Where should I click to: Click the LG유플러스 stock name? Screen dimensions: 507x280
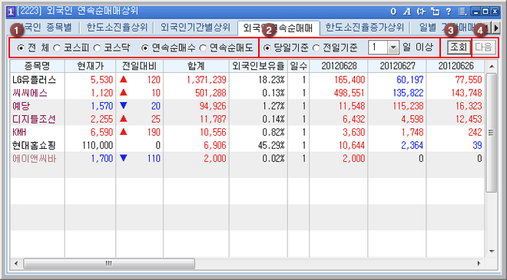(34, 80)
